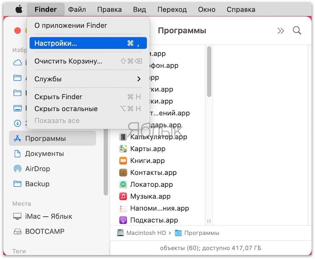Click the AirDrop radar icon
The height and width of the screenshot is (259, 315).
(x=17, y=169)
